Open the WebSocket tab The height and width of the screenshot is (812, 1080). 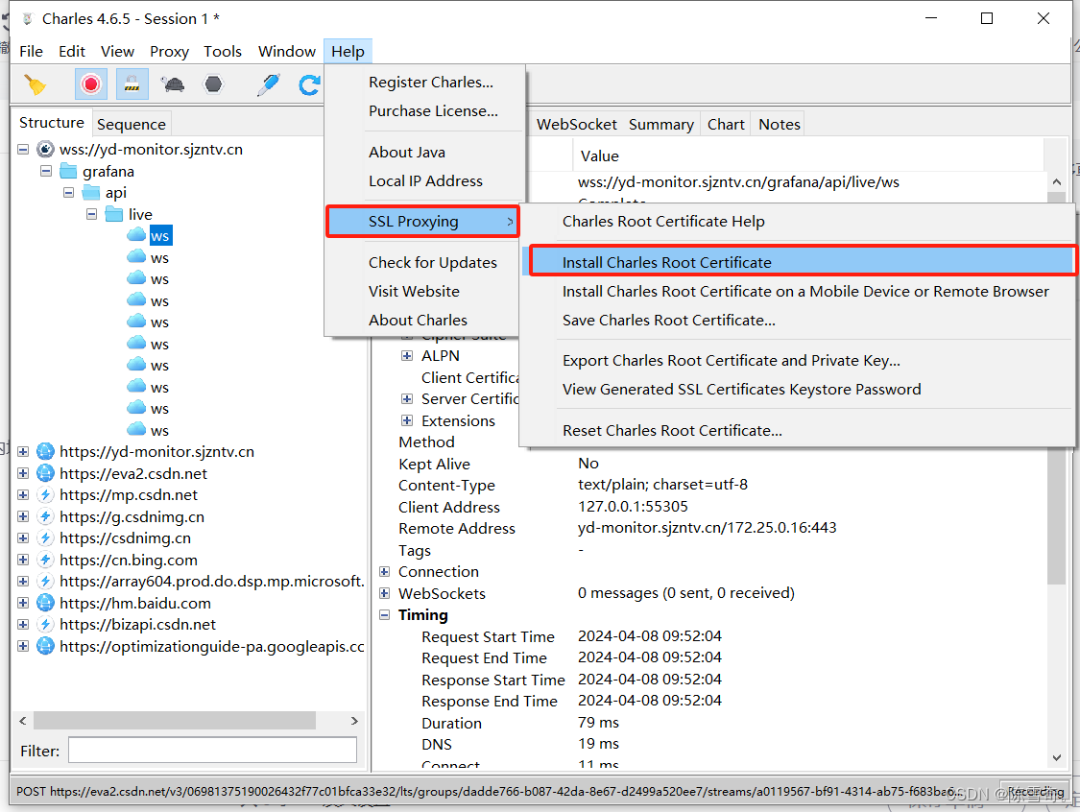click(577, 124)
